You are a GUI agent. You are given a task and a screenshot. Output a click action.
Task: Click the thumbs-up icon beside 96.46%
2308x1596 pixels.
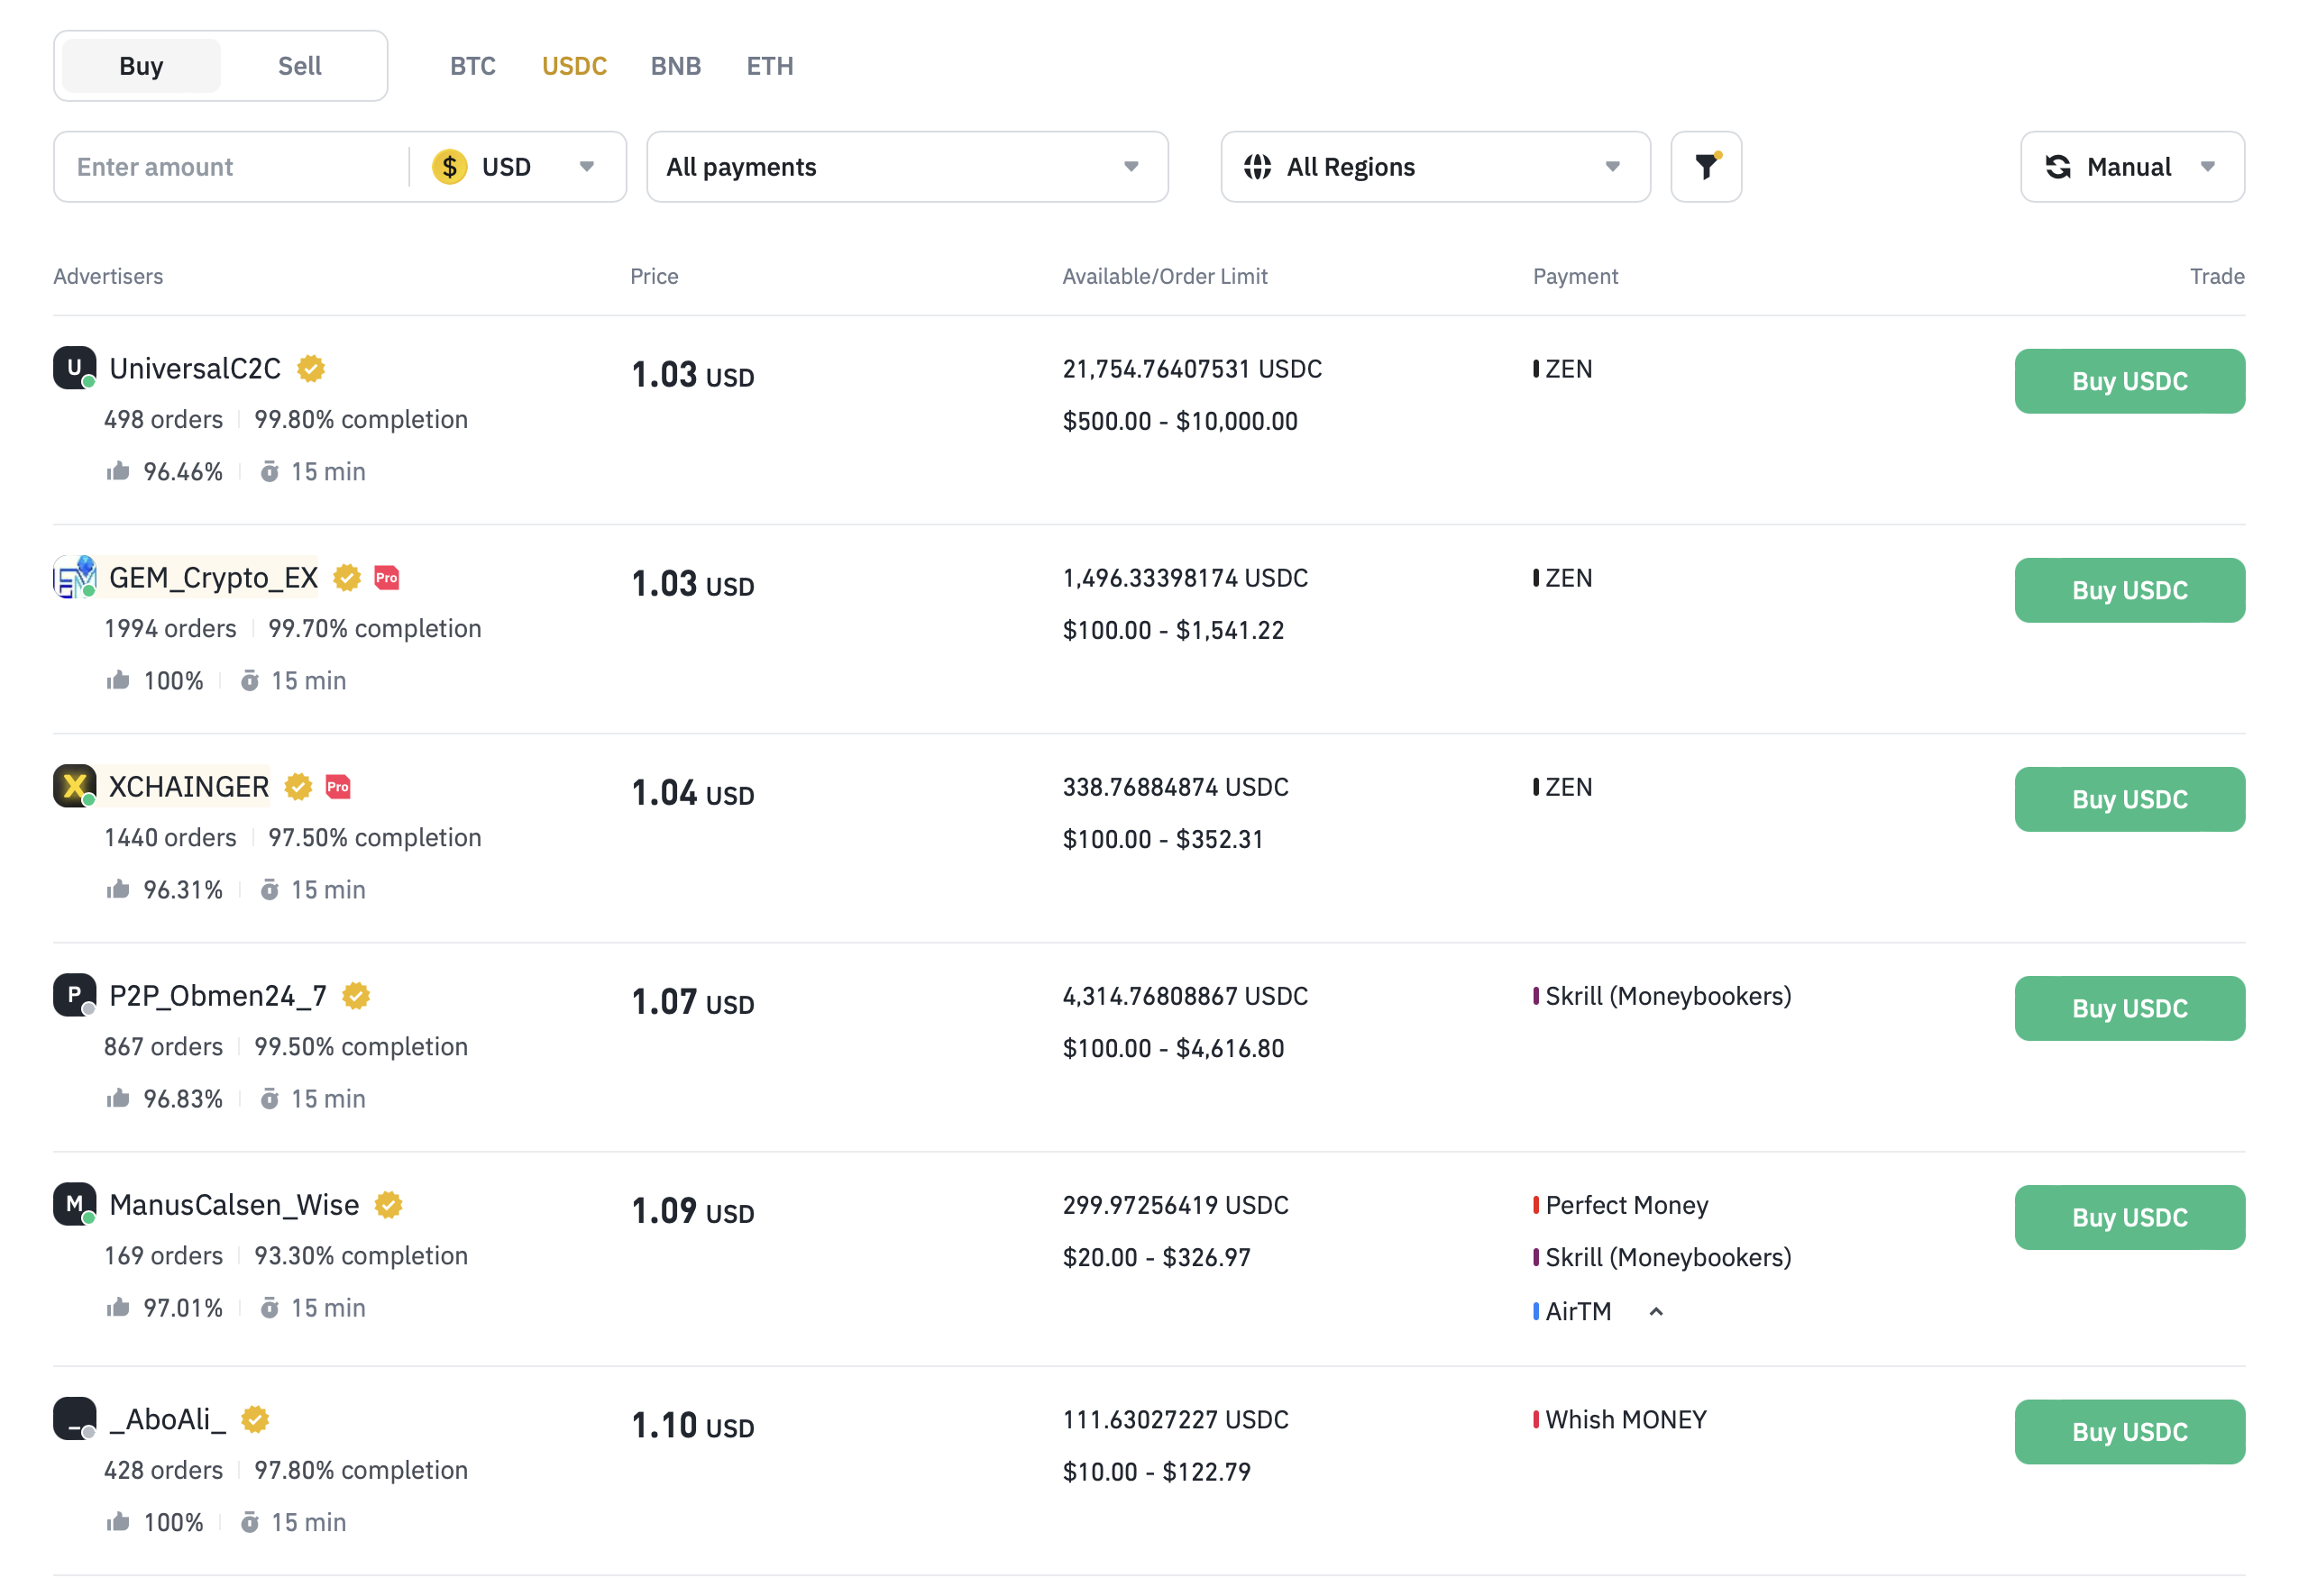pyautogui.click(x=118, y=470)
